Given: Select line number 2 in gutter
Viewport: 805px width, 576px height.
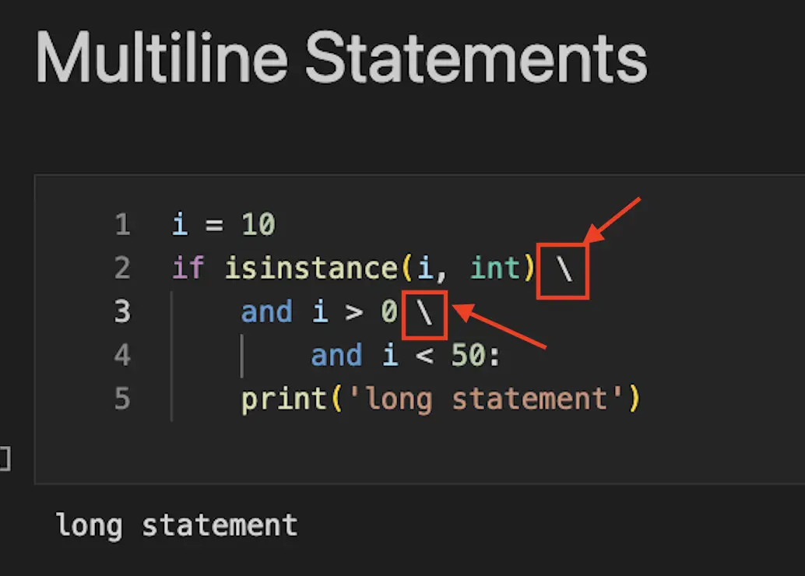Looking at the screenshot, I should point(122,268).
